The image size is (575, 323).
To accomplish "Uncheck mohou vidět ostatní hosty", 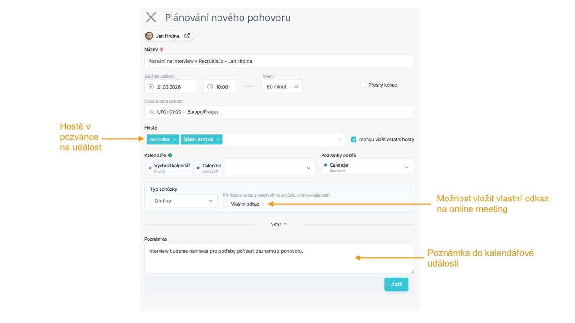I will [354, 140].
